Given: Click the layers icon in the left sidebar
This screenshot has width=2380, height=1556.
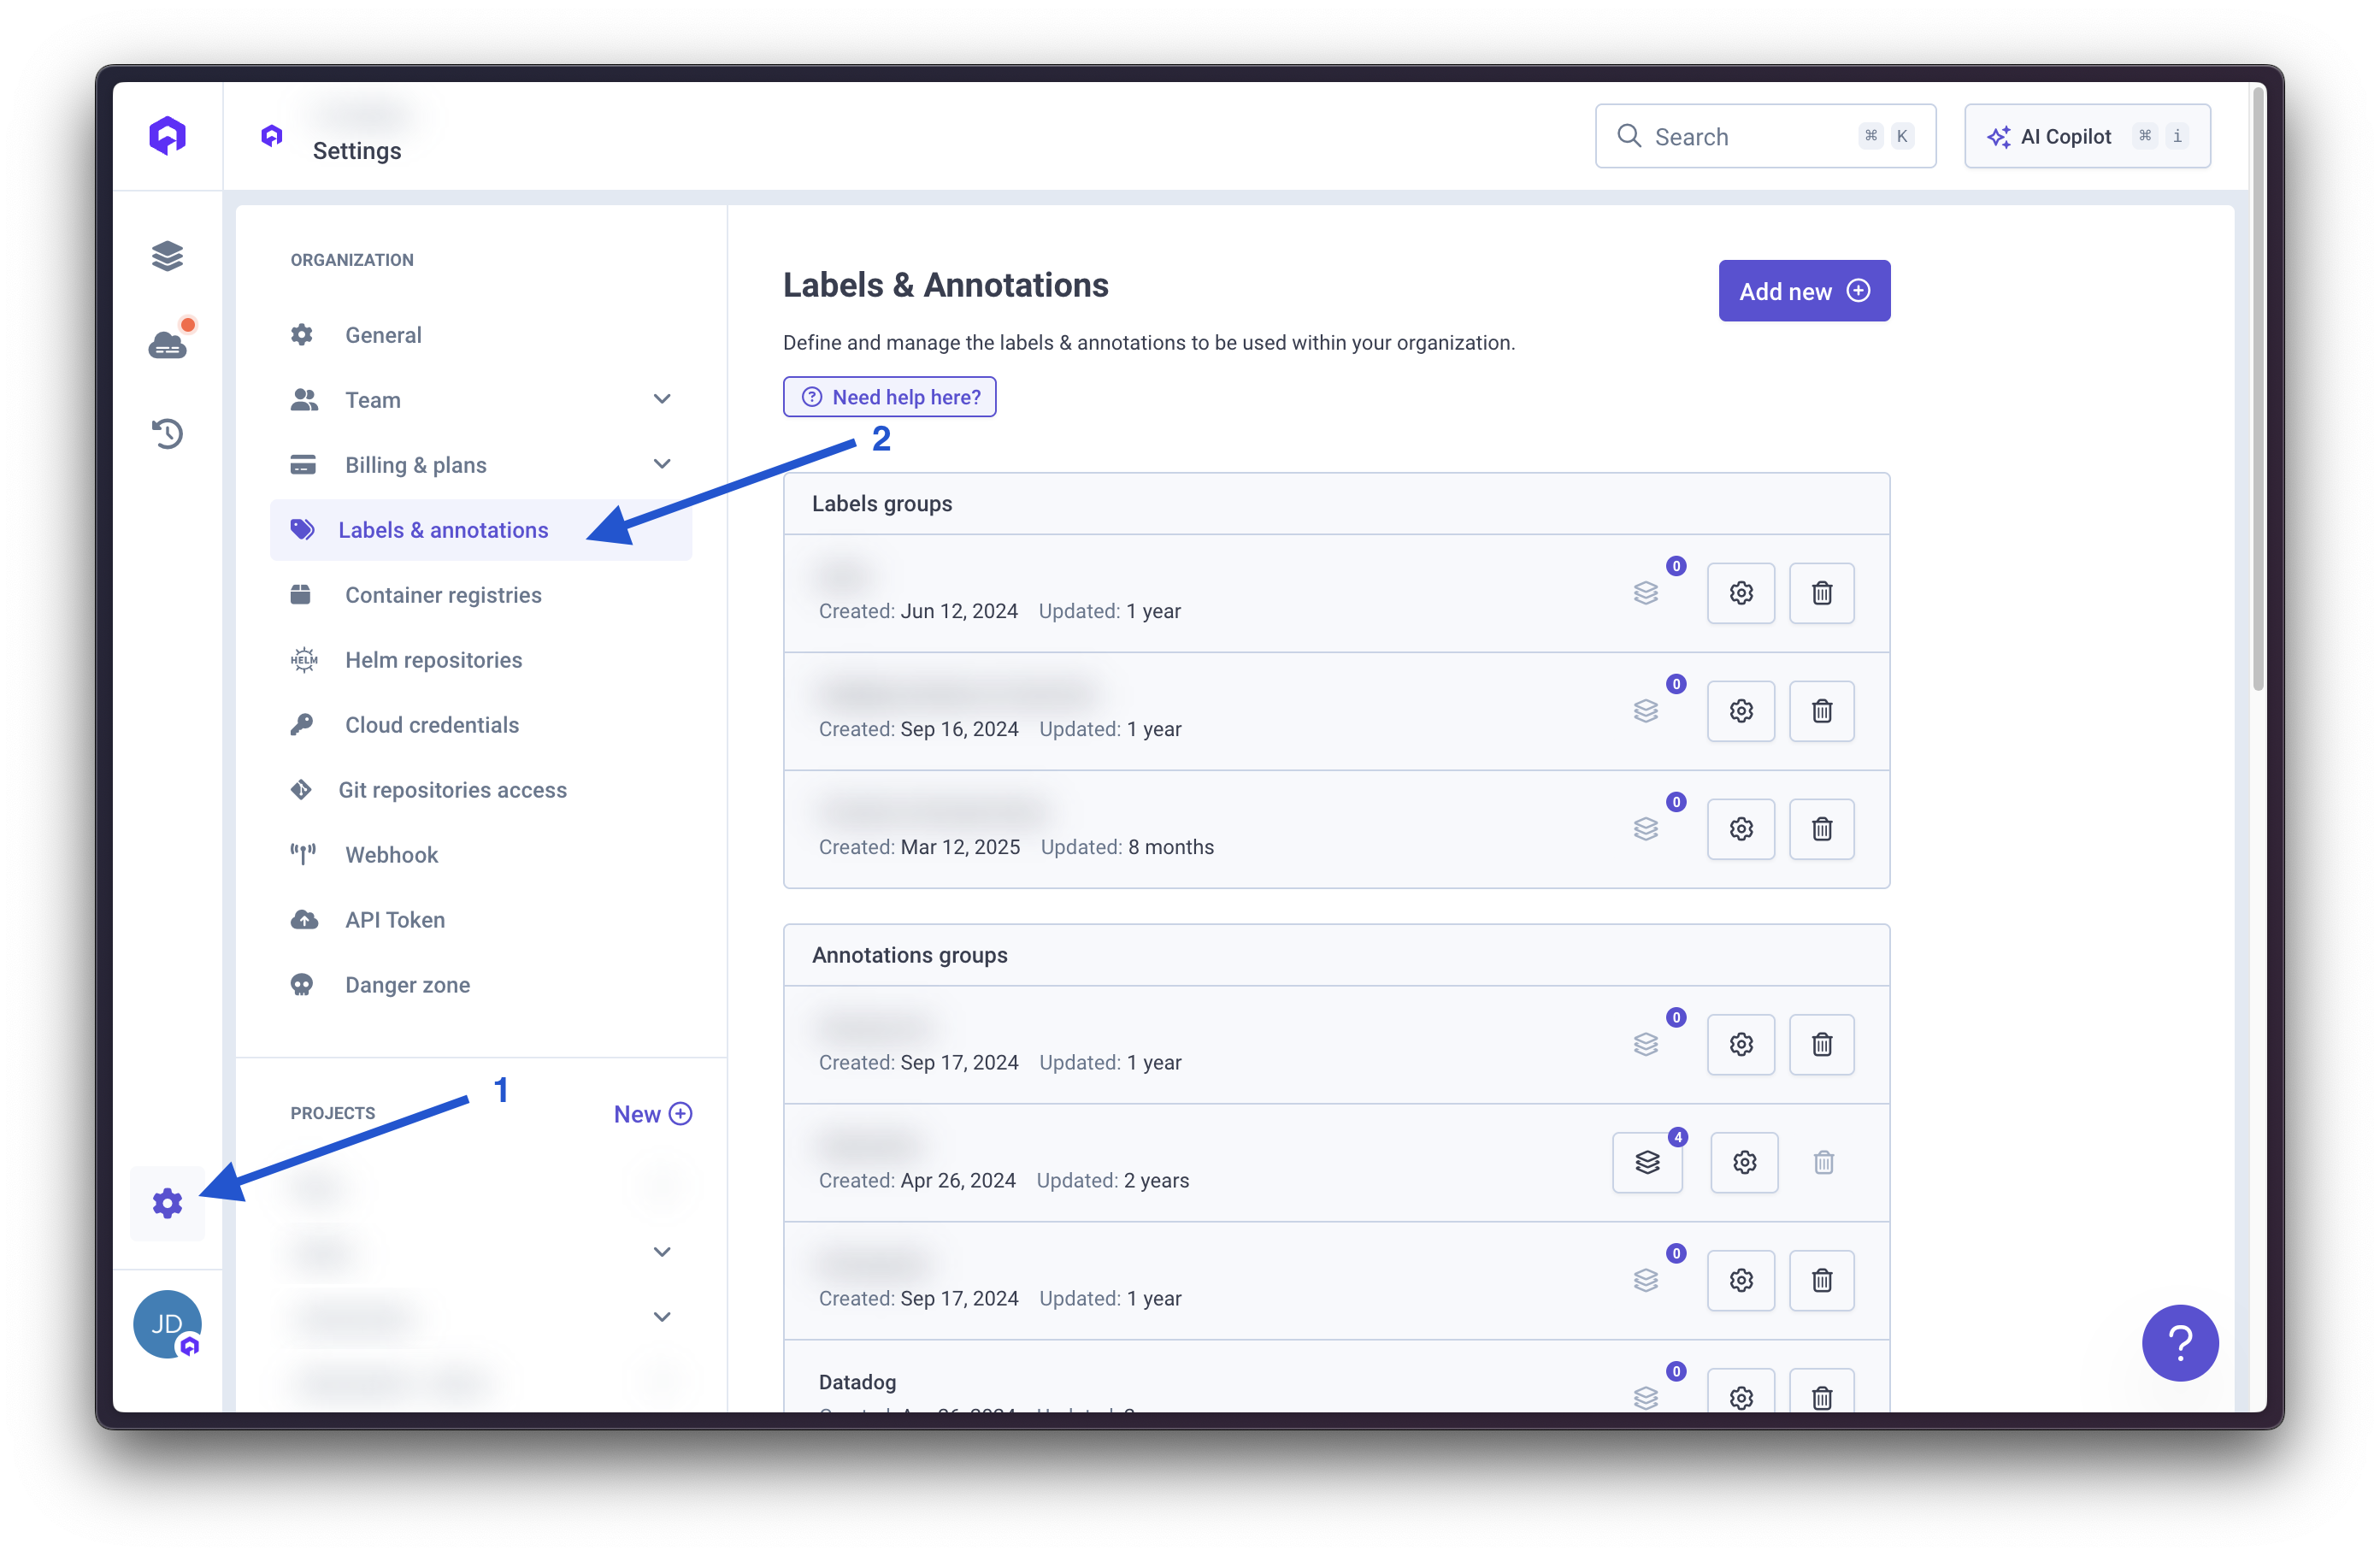Looking at the screenshot, I should [167, 256].
